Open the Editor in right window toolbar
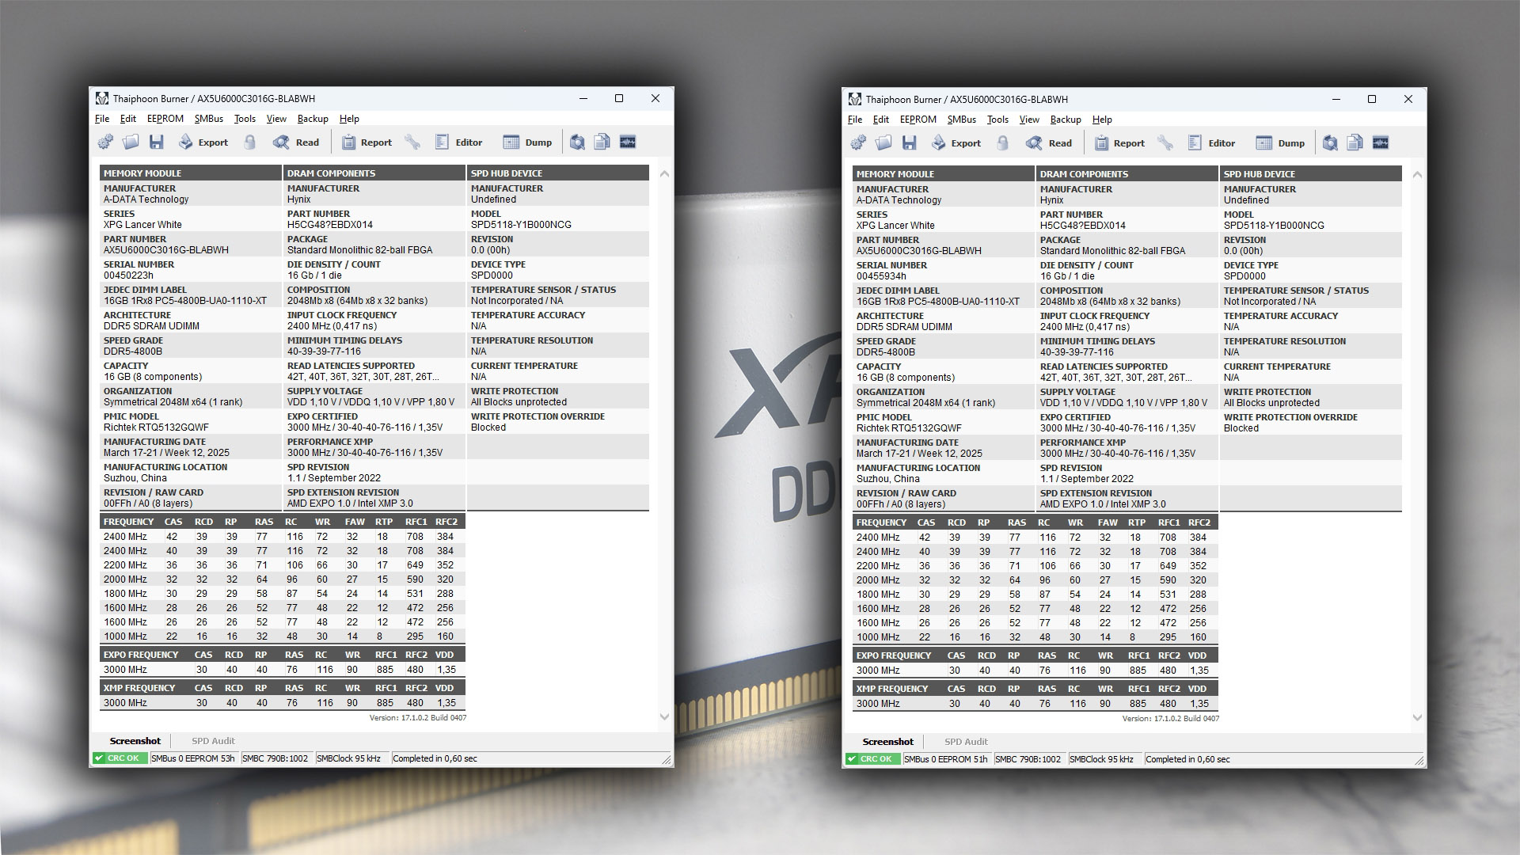Screen dimensions: 1520x855 click(x=1211, y=143)
